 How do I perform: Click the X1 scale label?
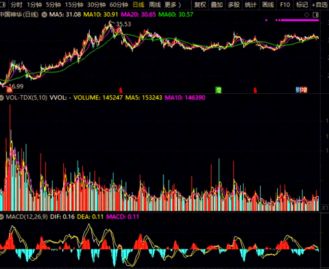click(x=325, y=208)
